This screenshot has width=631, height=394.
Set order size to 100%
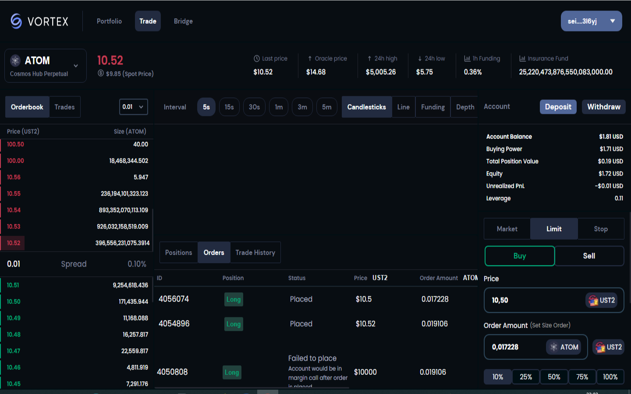pyautogui.click(x=610, y=377)
